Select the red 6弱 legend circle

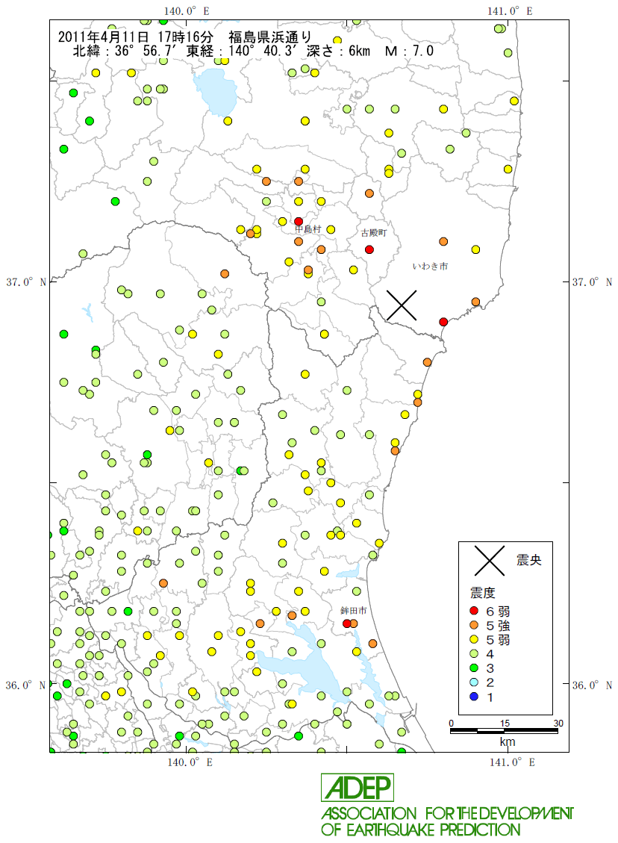(x=474, y=611)
